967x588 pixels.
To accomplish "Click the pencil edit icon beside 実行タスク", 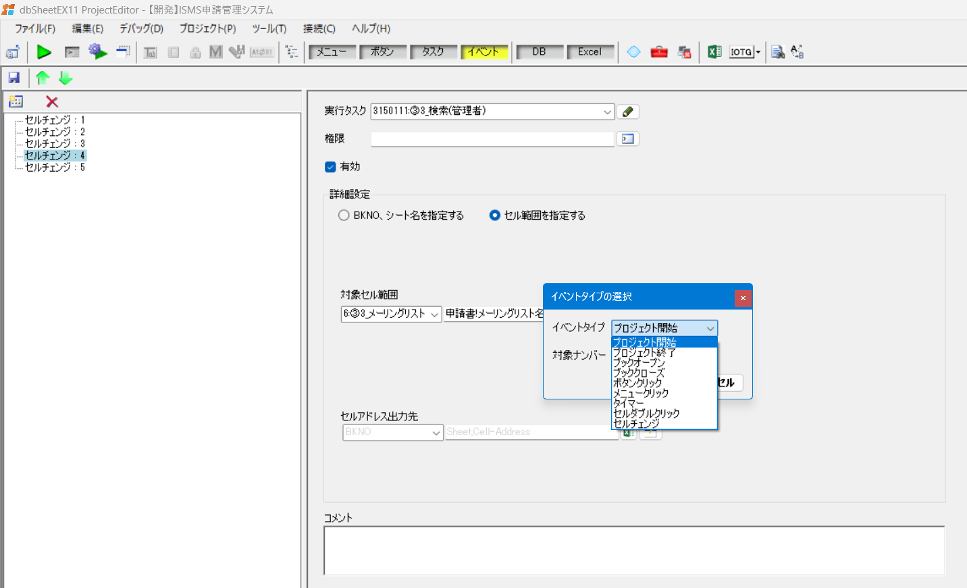I will [x=628, y=112].
